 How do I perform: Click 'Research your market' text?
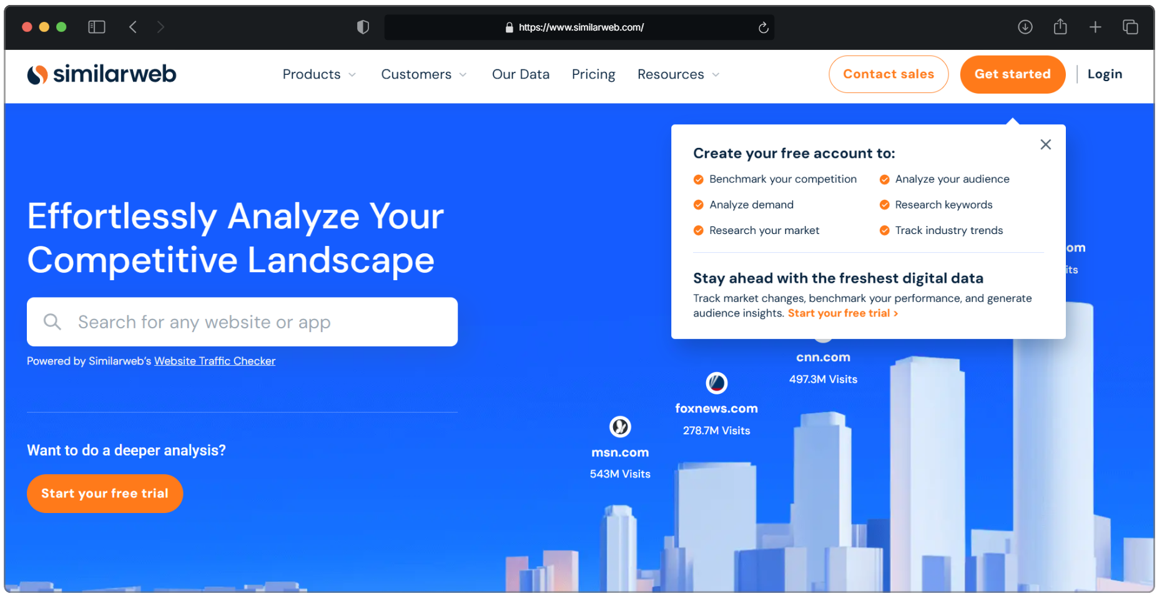pos(764,230)
